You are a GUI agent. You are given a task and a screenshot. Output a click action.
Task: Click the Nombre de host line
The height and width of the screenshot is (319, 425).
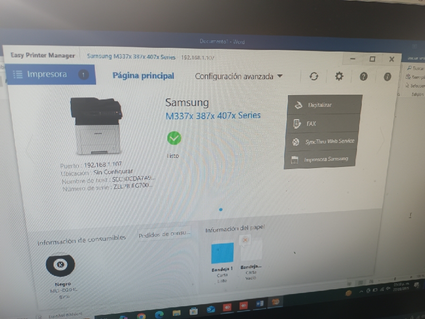[x=108, y=180]
